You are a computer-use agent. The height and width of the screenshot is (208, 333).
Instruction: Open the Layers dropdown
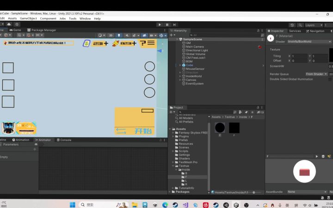tap(313, 25)
